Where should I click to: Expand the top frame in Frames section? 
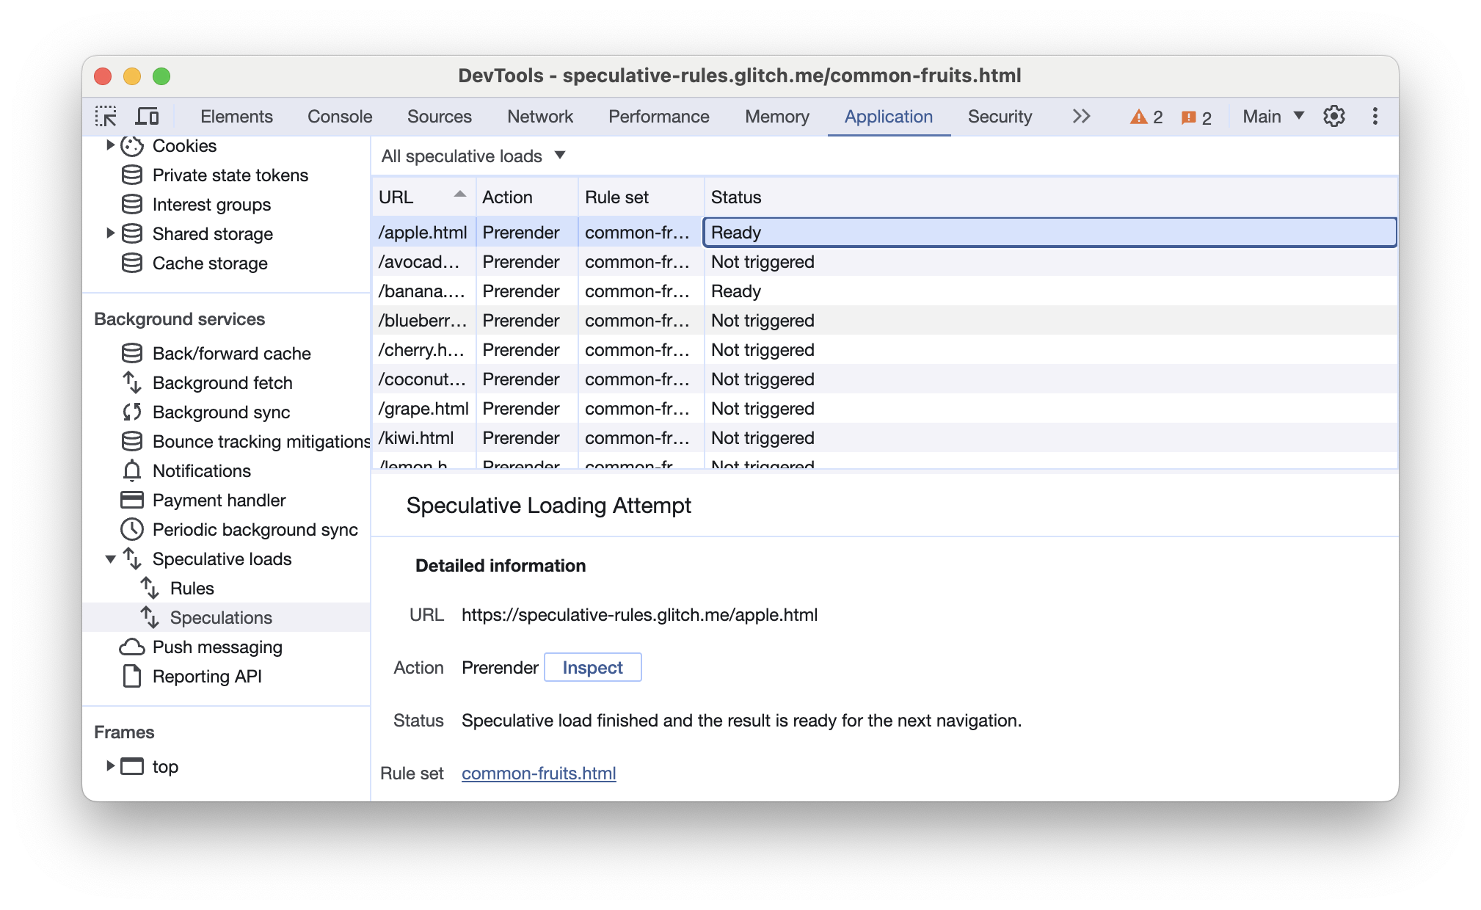pyautogui.click(x=108, y=766)
